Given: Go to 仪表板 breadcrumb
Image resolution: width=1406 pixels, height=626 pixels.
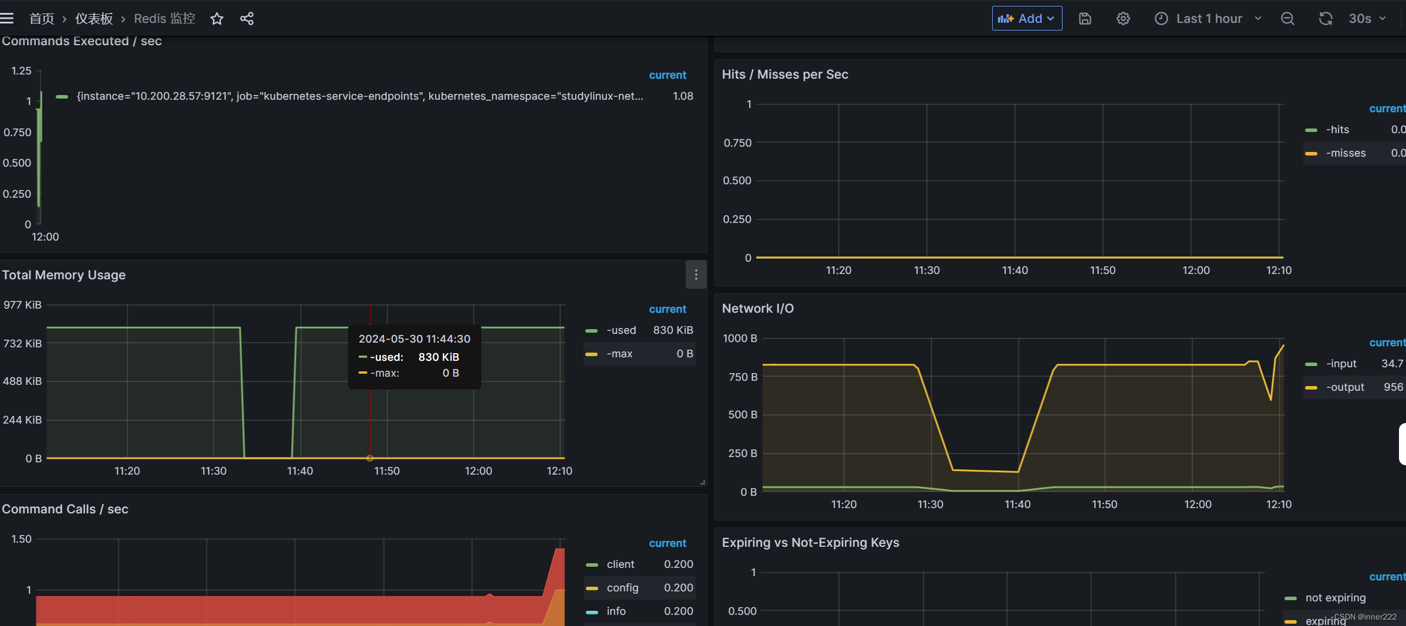Looking at the screenshot, I should 94,19.
